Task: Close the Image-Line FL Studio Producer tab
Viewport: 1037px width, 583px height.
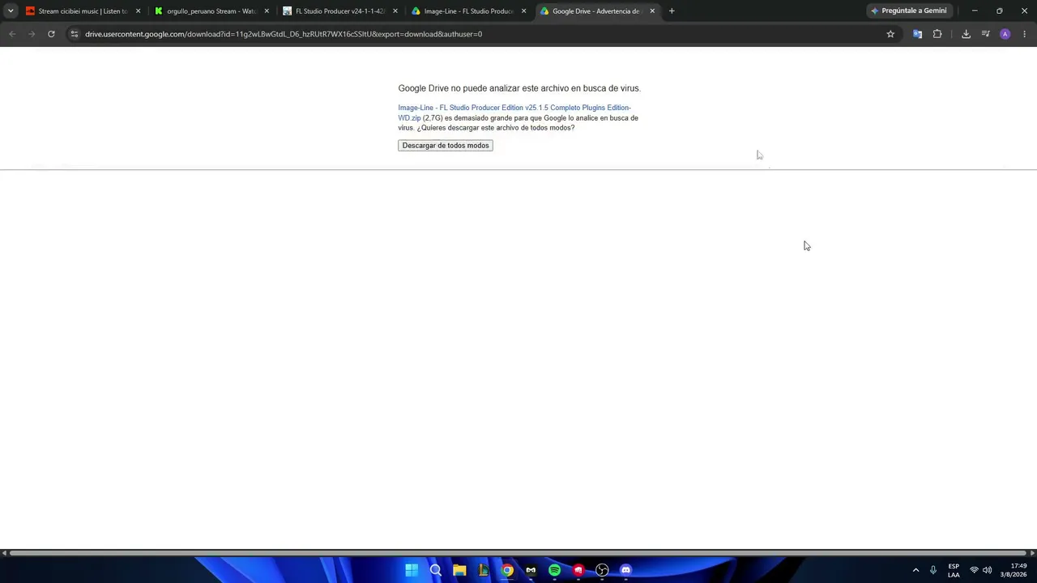Action: coord(523,11)
